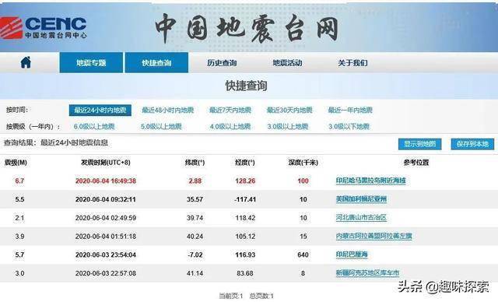Click the 参考位置 column header
This screenshot has height=302, width=498.
pos(416,163)
